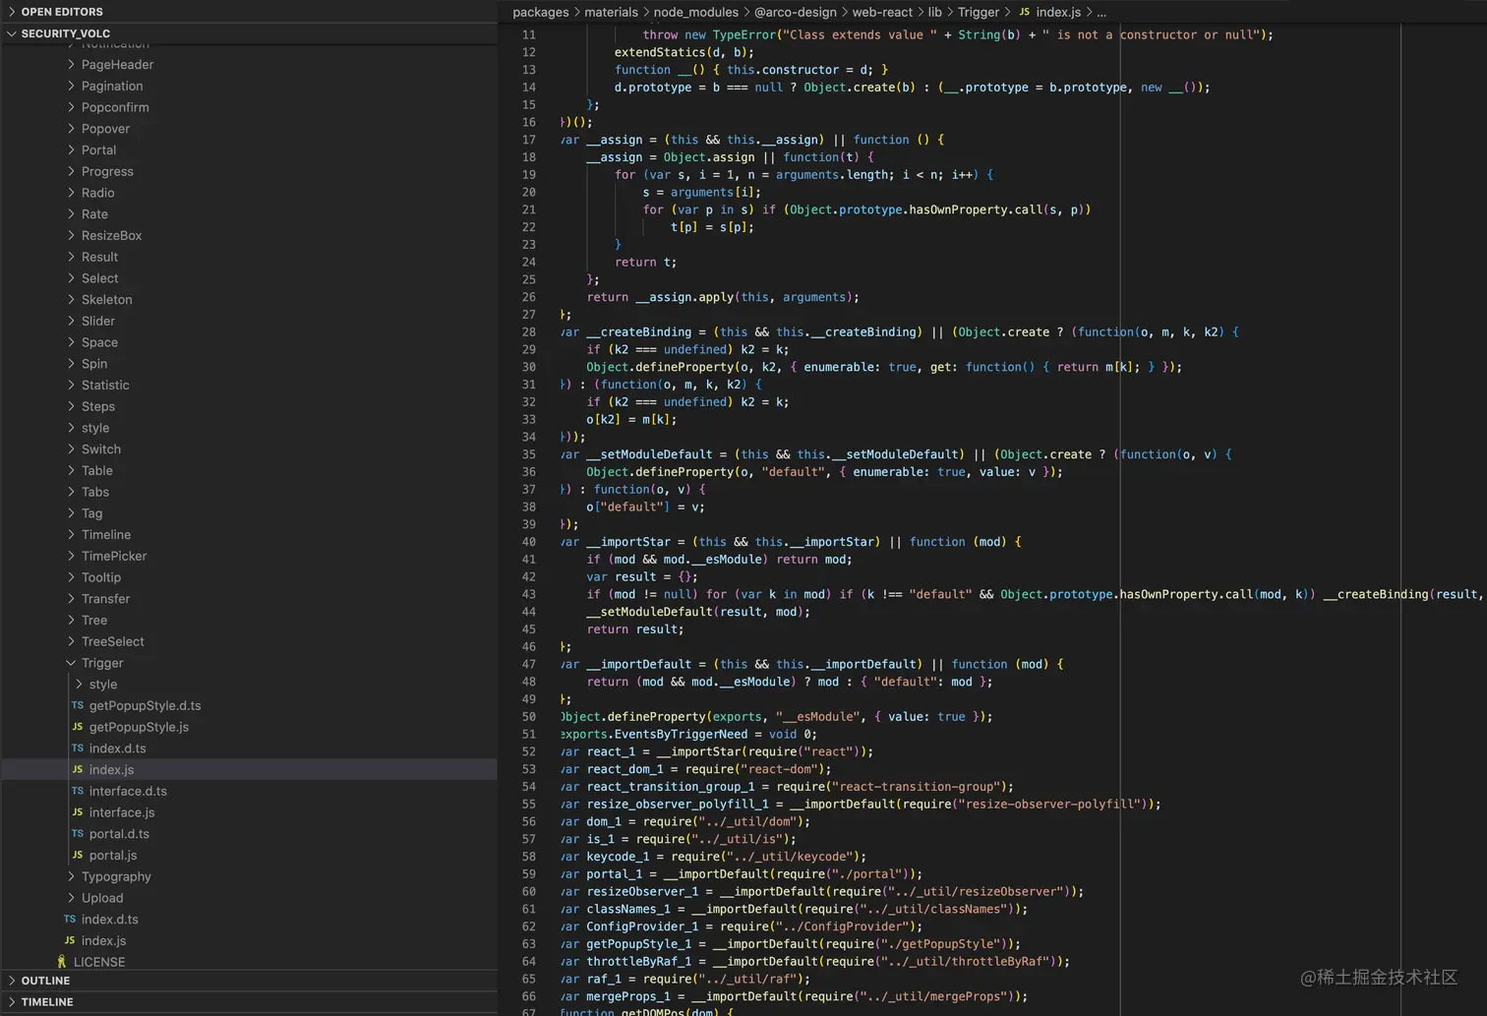The height and width of the screenshot is (1016, 1487).
Task: Open the Steps folder
Action: 97,406
